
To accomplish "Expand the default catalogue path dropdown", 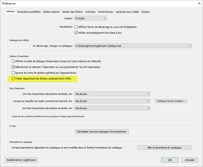I will (x=133, y=46).
